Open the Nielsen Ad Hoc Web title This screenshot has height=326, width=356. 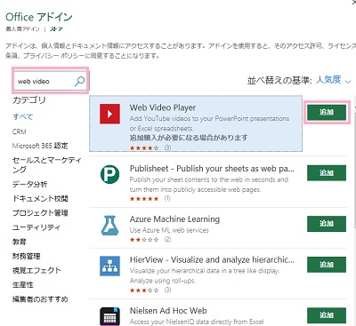[168, 311]
